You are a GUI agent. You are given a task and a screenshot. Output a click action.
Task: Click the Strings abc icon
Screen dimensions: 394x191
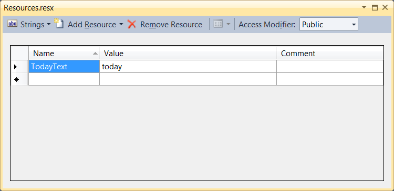[12, 24]
